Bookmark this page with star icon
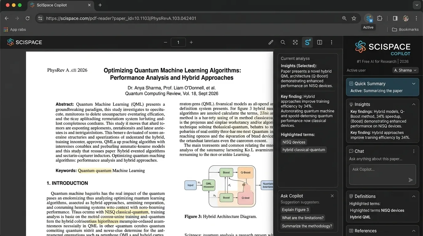 point(354,18)
